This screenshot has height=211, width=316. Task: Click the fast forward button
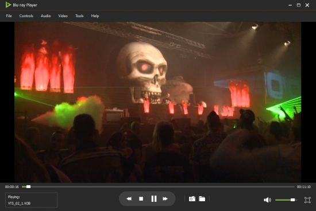tap(165, 199)
